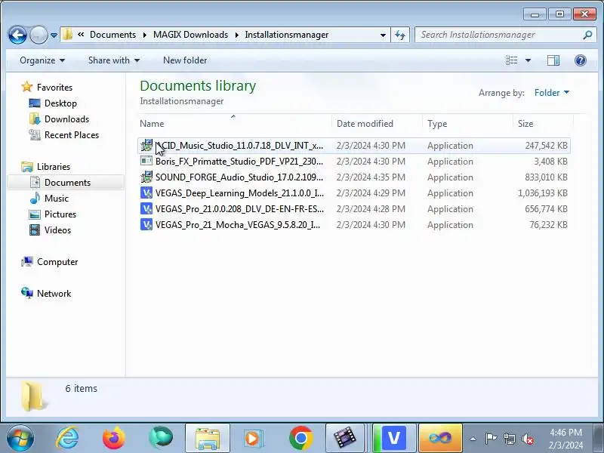Open the Share with menu
This screenshot has height=453, width=604.
(114, 60)
